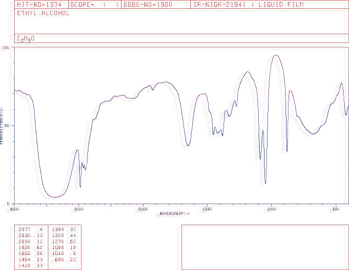The height and width of the screenshot is (270, 349).
Task: Click peak table entry '1454'
Action: pyautogui.click(x=24, y=260)
